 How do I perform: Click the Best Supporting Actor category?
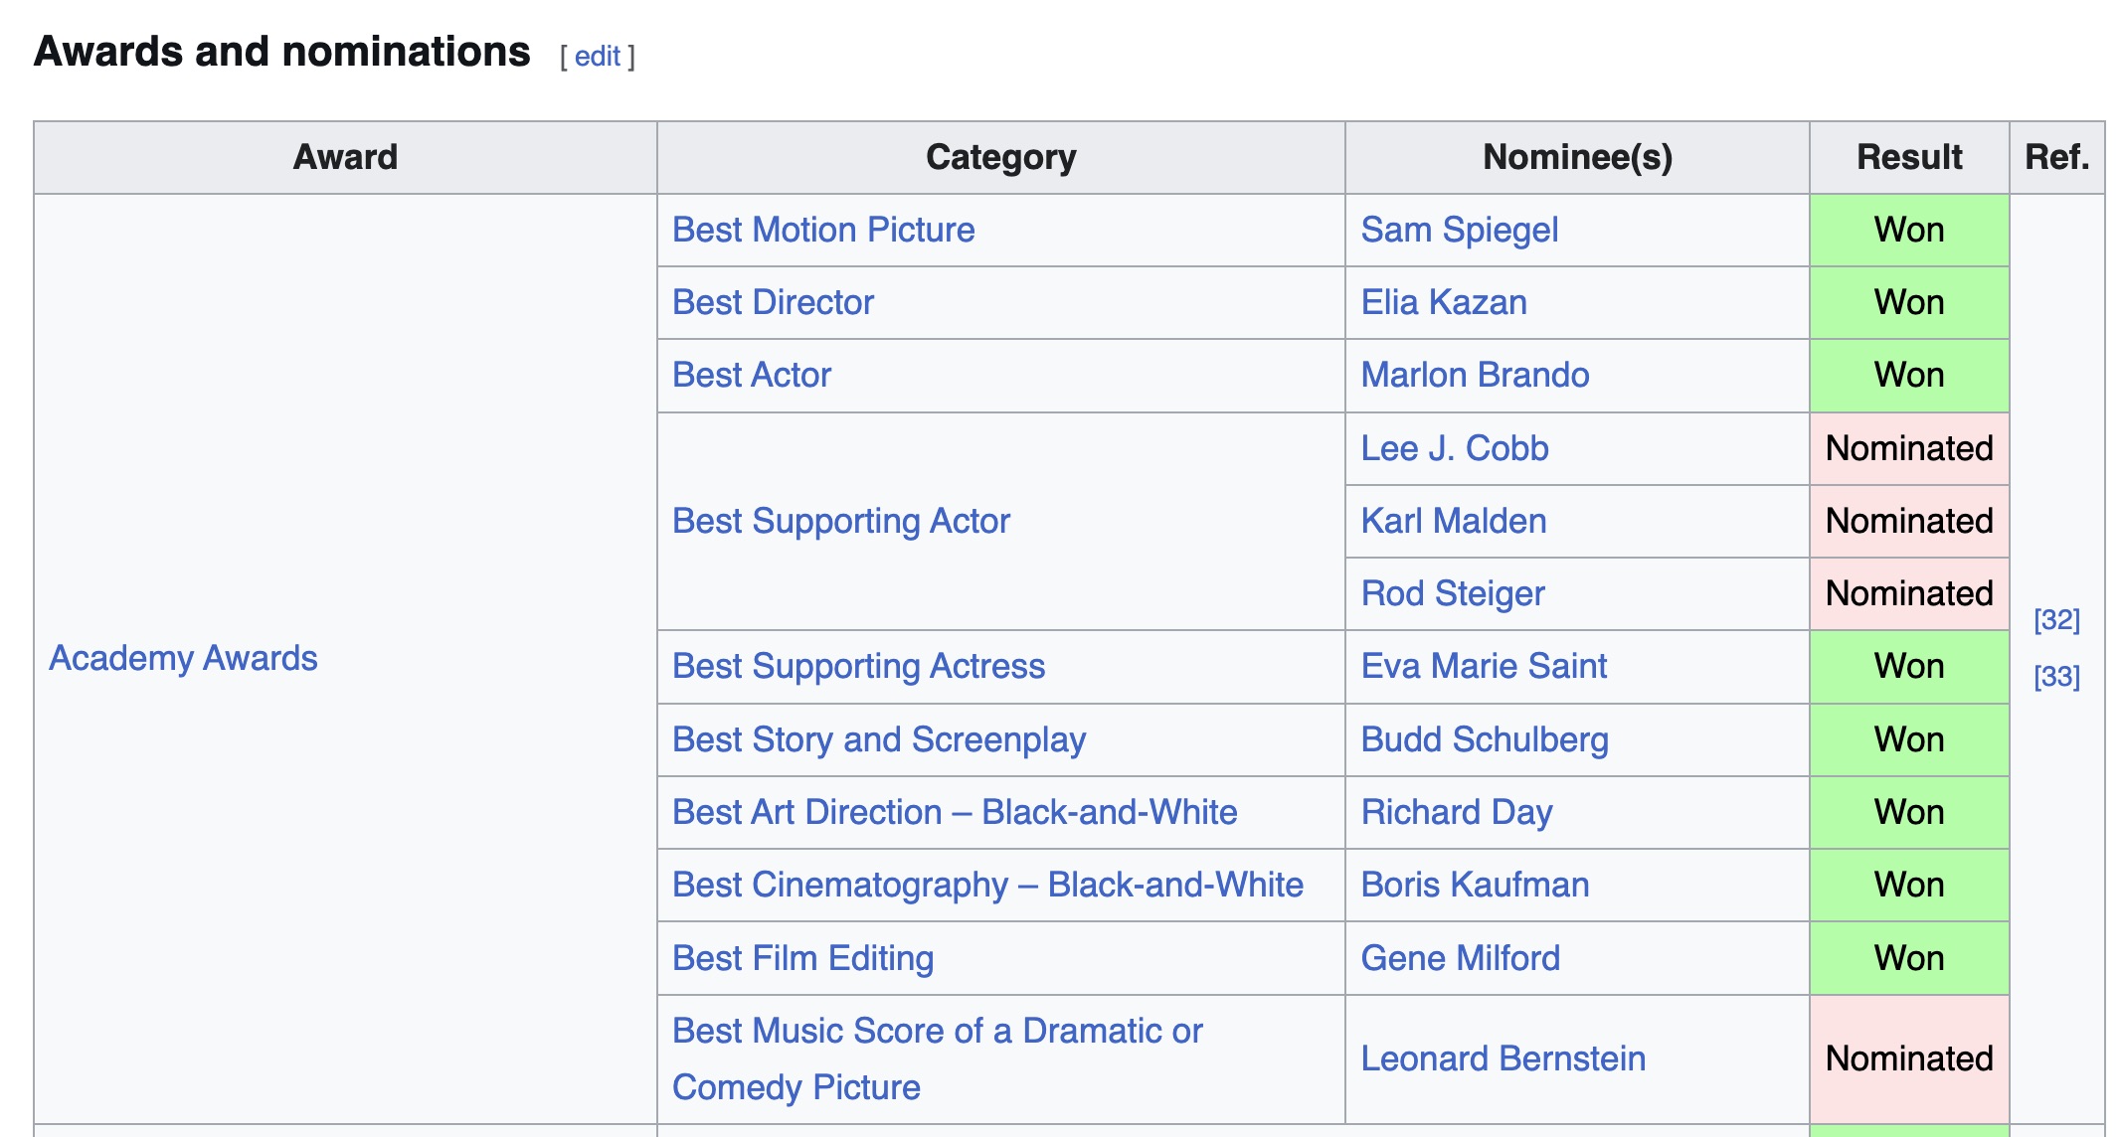pyautogui.click(x=842, y=521)
